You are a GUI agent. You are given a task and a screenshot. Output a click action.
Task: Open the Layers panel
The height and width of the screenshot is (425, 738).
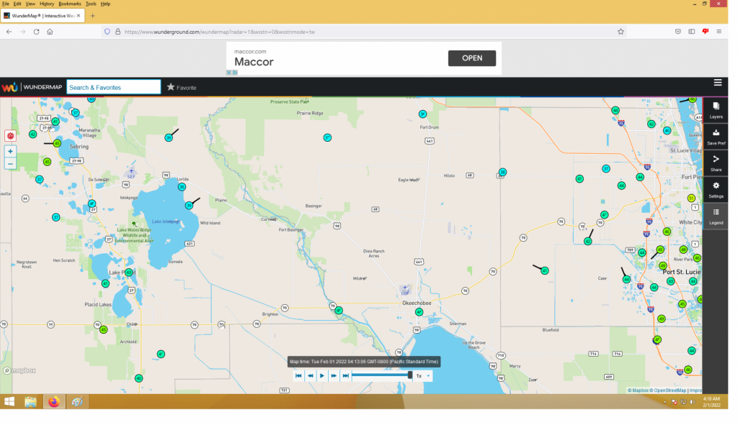tap(716, 110)
